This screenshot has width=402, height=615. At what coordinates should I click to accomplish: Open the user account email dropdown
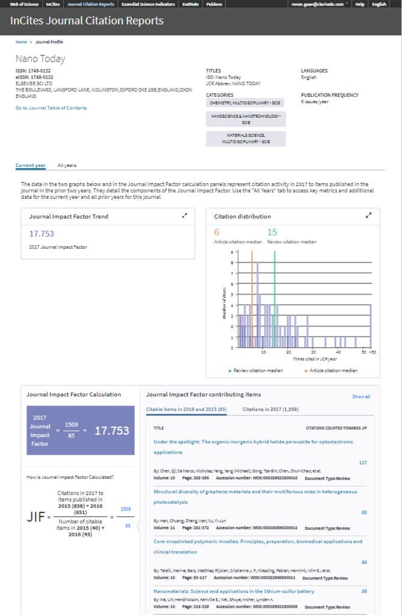pyautogui.click(x=318, y=4)
